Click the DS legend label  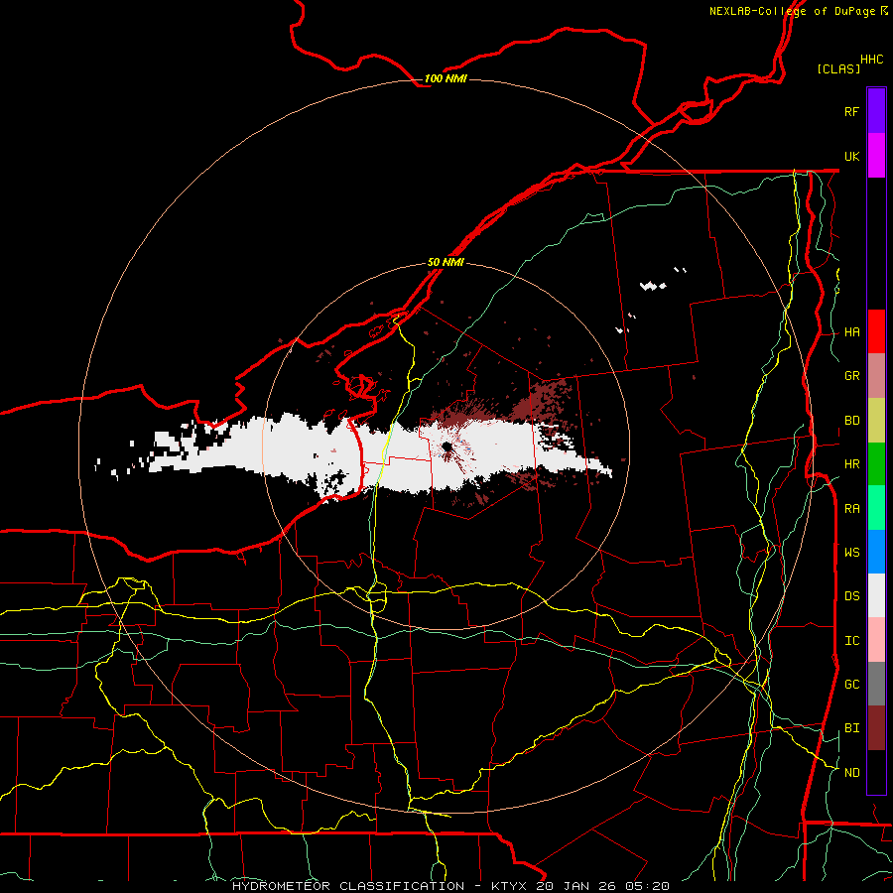point(851,596)
